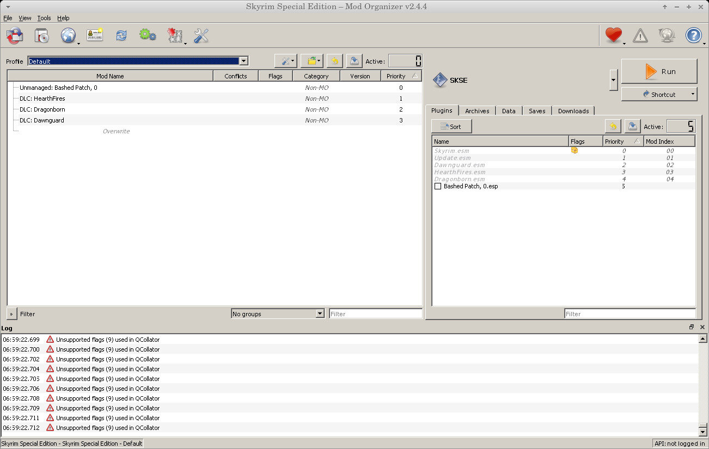Screen dimensions: 709x449
Task: Click mod list create backup icon
Action: click(354, 61)
